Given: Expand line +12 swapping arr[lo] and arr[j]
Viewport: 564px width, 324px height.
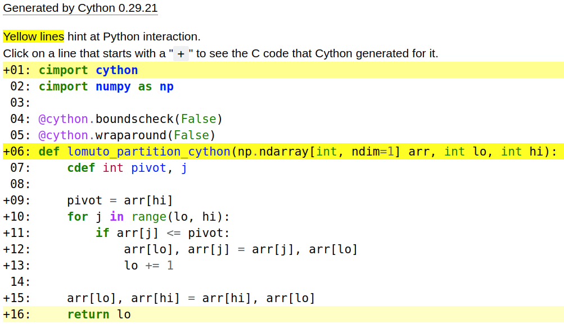Looking at the screenshot, I should tap(240, 249).
